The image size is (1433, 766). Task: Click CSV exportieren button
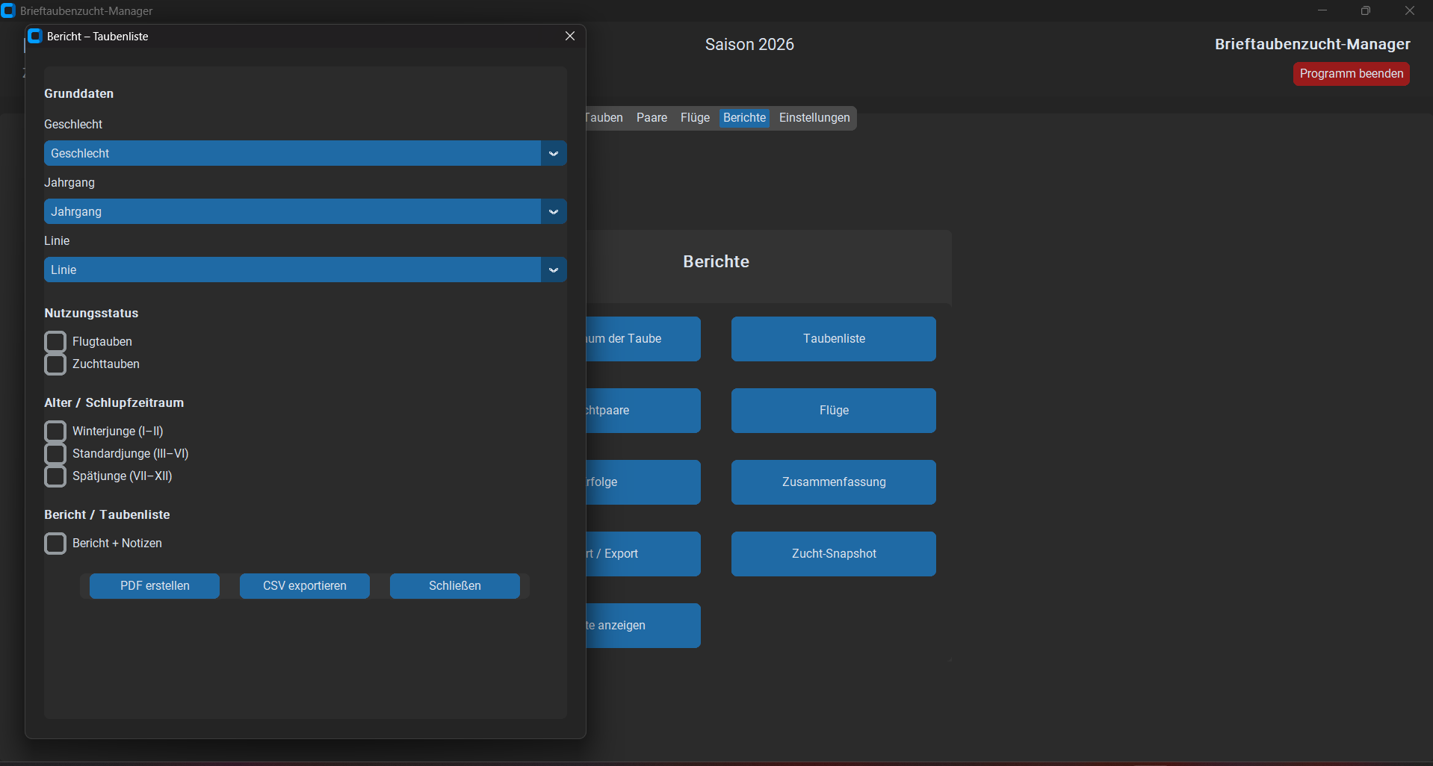click(x=305, y=586)
